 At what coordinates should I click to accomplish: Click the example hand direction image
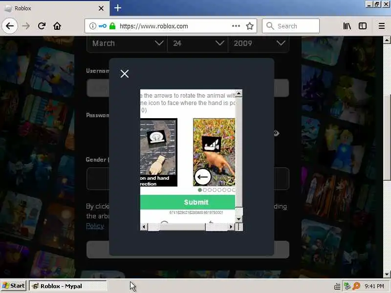click(158, 152)
